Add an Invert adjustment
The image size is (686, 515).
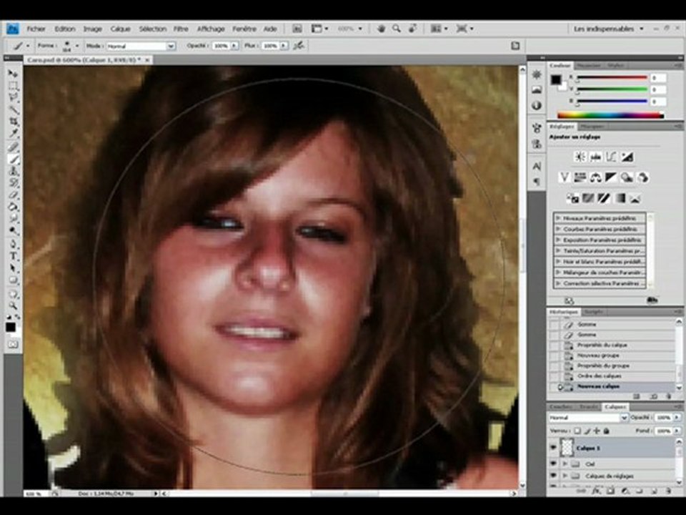[572, 198]
